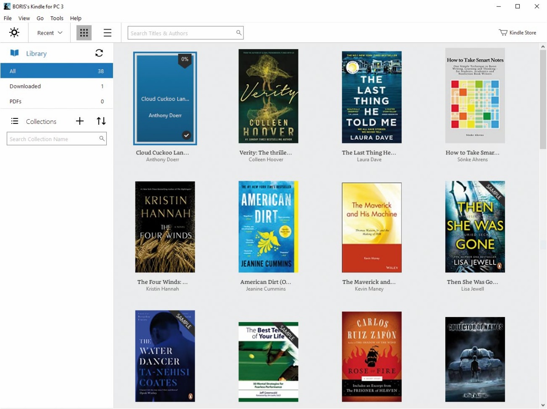This screenshot has height=409, width=547.
Task: Open The Water Dancer sample cover
Action: 165,356
